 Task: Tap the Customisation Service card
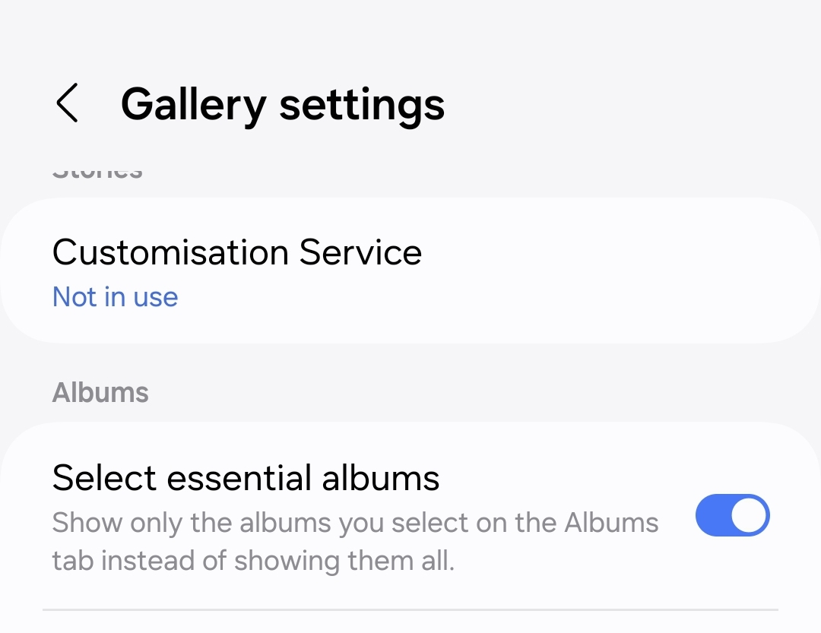(x=410, y=270)
